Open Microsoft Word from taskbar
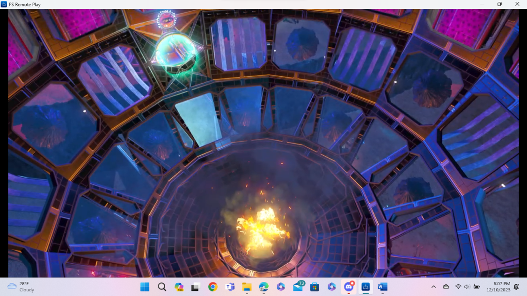527x296 pixels. [383, 287]
